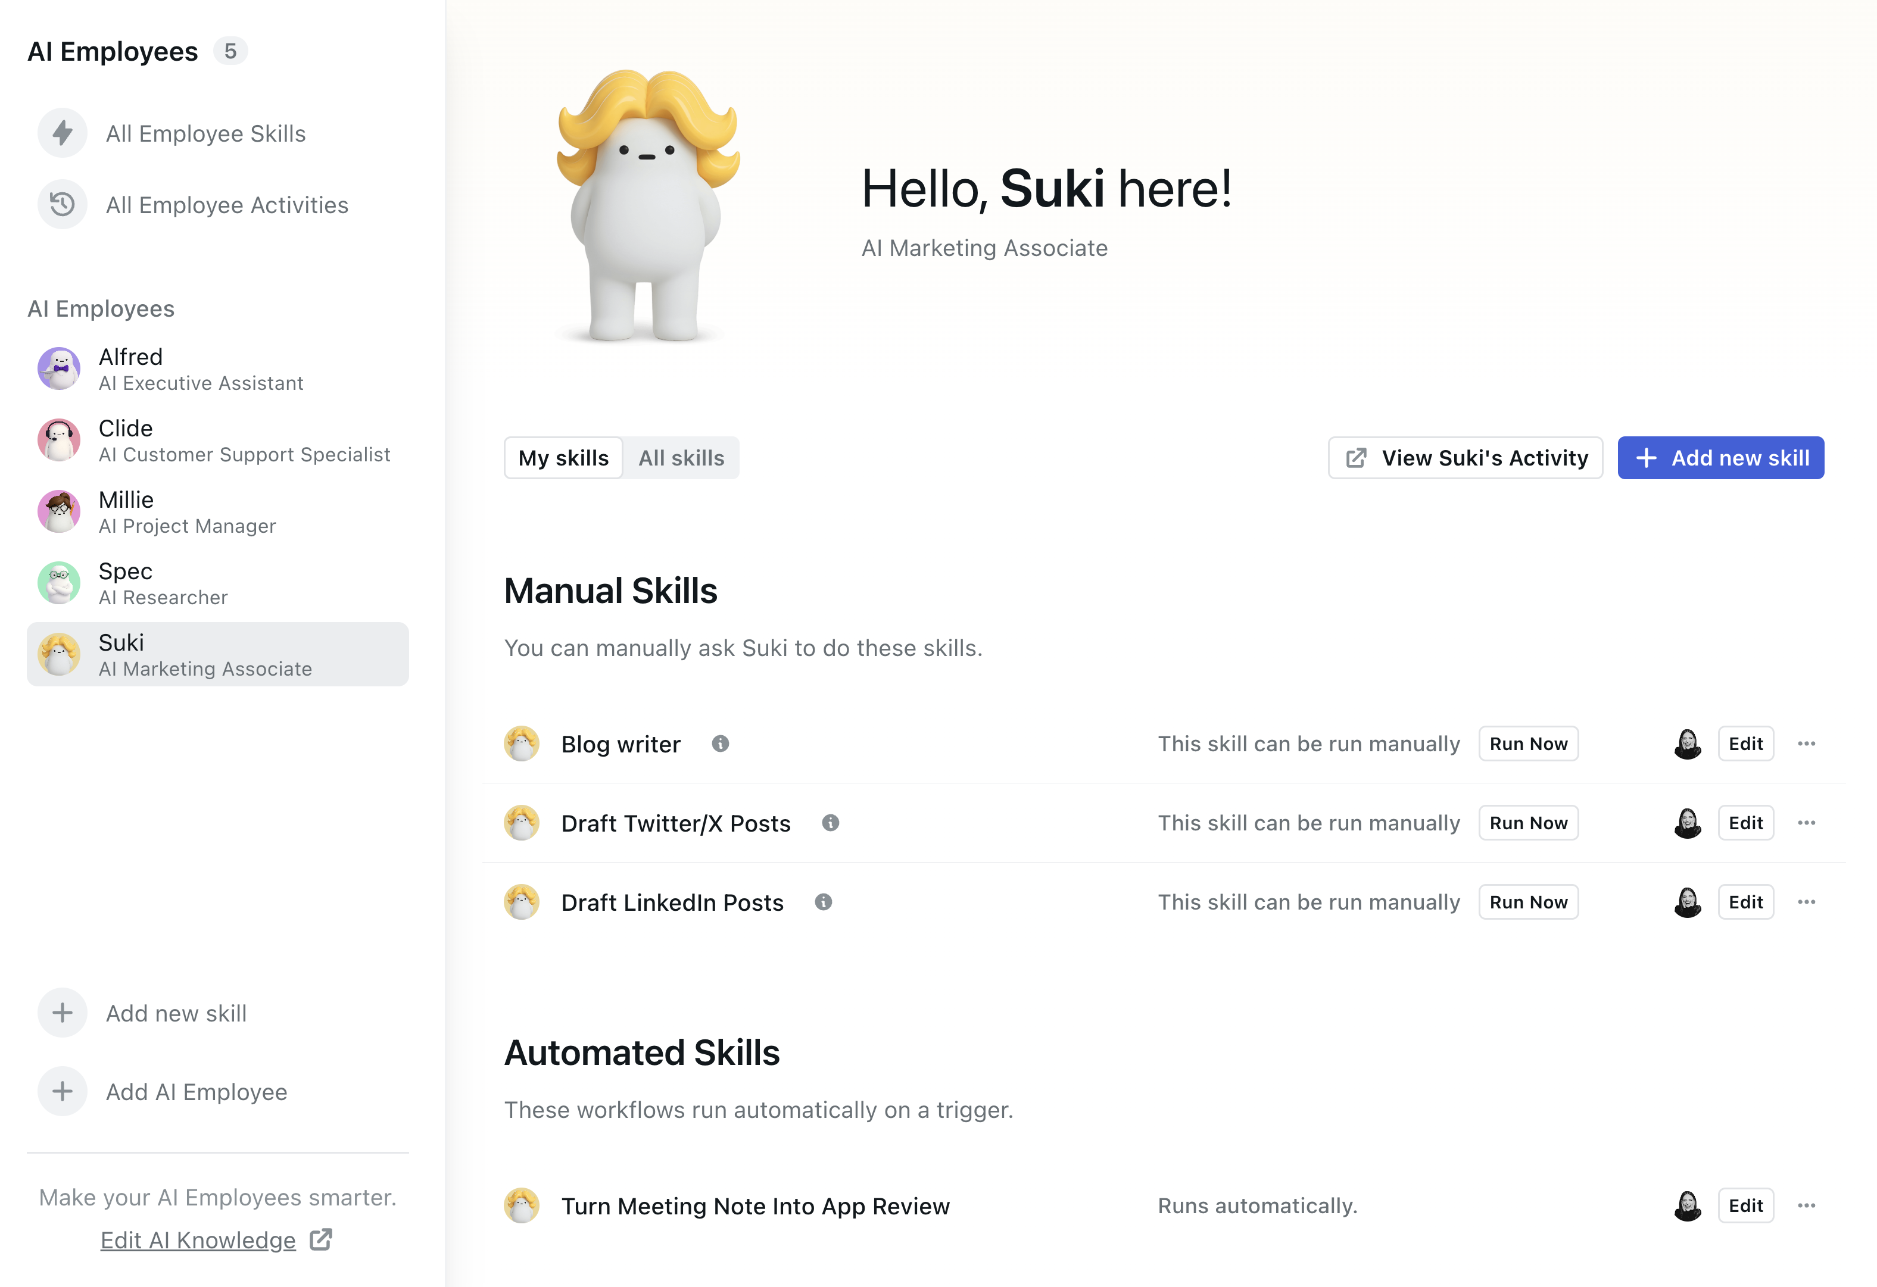Open All Employee Skills lightning icon
Image resolution: width=1877 pixels, height=1287 pixels.
[62, 133]
